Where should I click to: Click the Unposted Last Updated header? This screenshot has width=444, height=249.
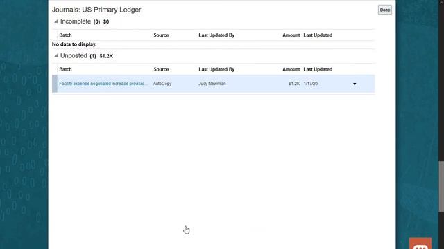318,69
